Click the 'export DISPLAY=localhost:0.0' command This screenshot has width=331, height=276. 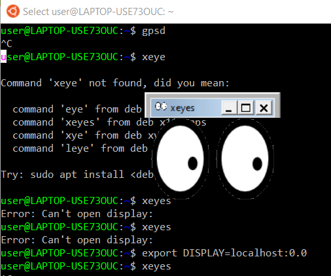(x=224, y=253)
